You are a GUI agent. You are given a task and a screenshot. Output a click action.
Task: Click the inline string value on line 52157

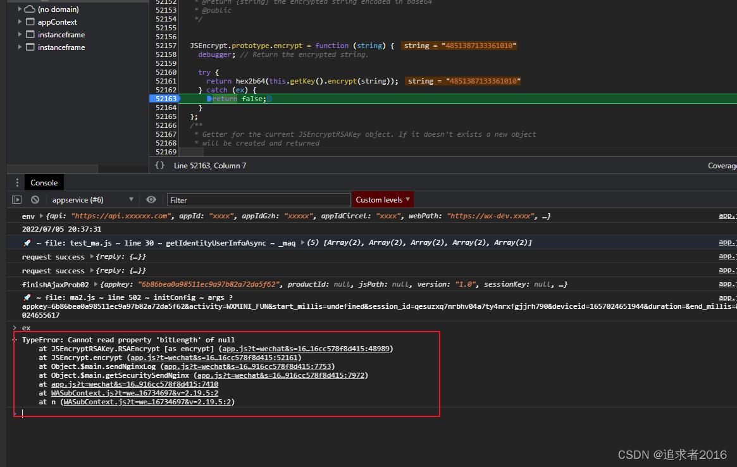pyautogui.click(x=459, y=46)
